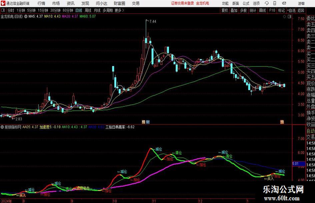This screenshot has height=203, width=315.
Task: Switch to the 月线 monthly tab
Action: pyautogui.click(x=97, y=10)
